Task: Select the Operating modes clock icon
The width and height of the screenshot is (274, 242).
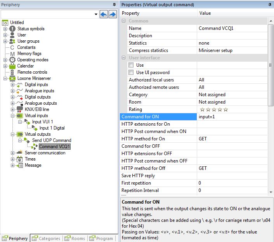Action: click(x=12, y=60)
